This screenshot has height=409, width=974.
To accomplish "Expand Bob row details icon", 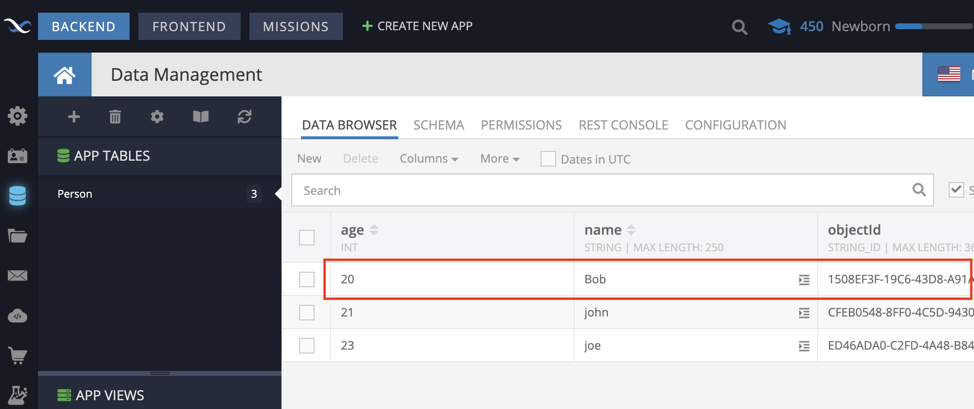I will pyautogui.click(x=804, y=280).
